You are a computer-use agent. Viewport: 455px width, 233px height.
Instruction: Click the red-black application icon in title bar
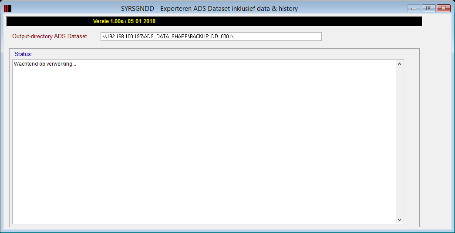click(8, 8)
